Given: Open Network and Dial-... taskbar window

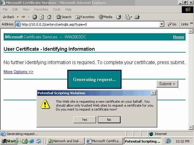Looking at the screenshot, I should [65, 141].
